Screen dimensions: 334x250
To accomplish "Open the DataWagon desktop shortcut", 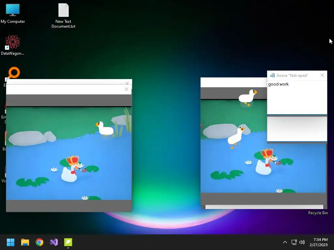I will coord(13,45).
